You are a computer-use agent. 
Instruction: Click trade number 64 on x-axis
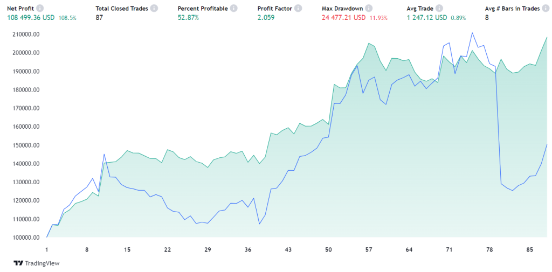[409, 250]
